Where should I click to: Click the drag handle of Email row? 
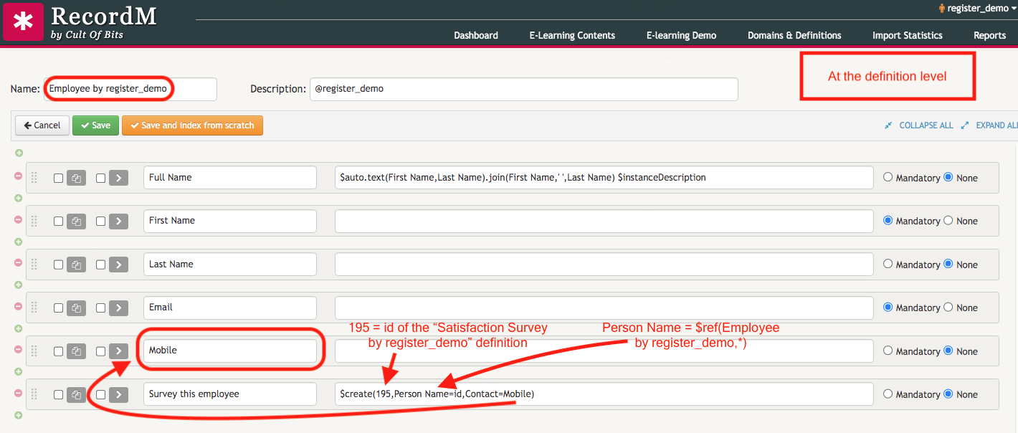coord(34,308)
